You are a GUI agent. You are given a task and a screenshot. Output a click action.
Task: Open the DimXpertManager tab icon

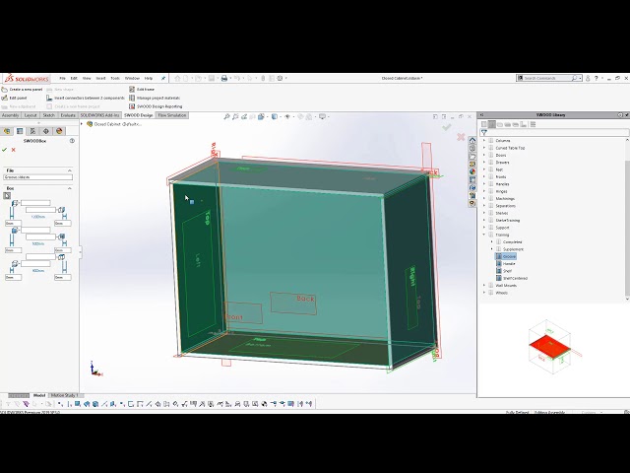pos(46,131)
